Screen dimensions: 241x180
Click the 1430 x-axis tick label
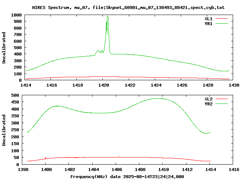click(234, 85)
